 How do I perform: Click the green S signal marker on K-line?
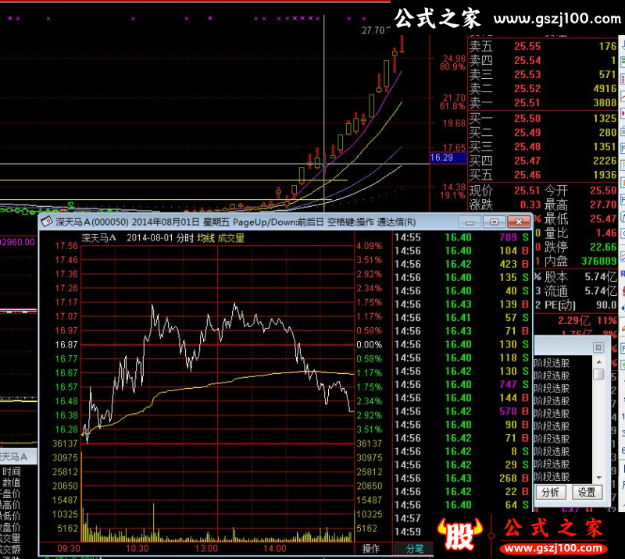coord(71,205)
